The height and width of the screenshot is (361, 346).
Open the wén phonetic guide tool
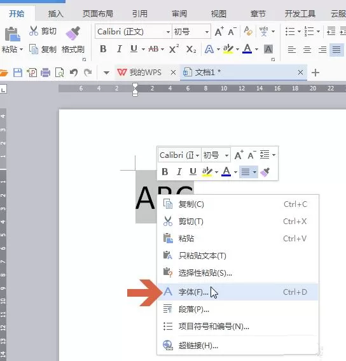264,31
